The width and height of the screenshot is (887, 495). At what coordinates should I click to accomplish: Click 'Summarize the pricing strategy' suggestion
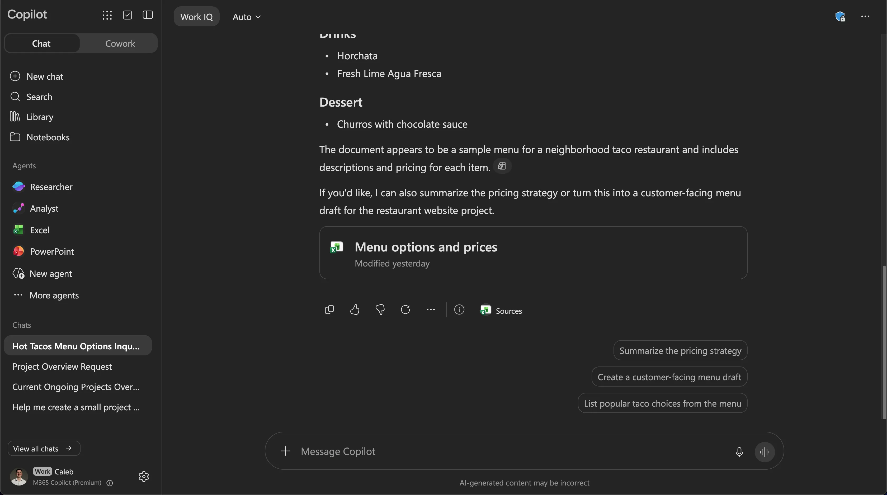click(680, 350)
